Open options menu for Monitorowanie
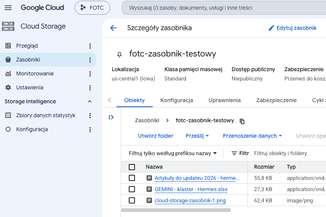 click(x=90, y=74)
